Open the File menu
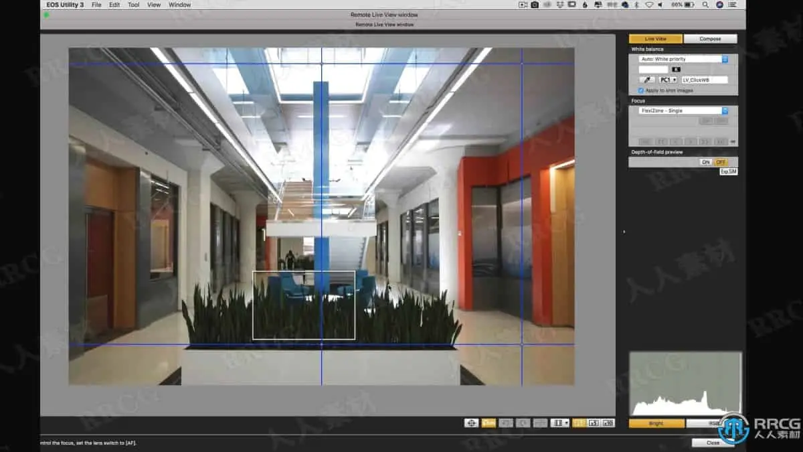The image size is (803, 452). (x=96, y=5)
